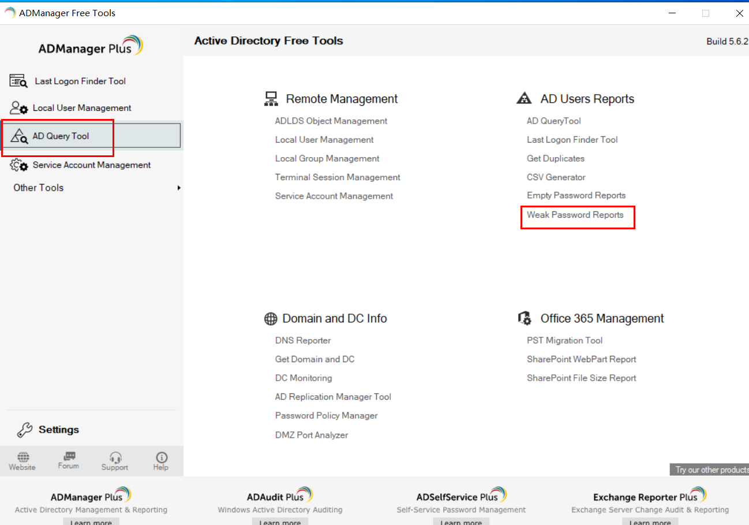Click Learn more under ADSelfService Plus

click(461, 522)
